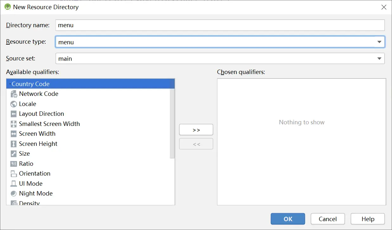Open Help for this dialog
392x230 pixels.
click(368, 219)
